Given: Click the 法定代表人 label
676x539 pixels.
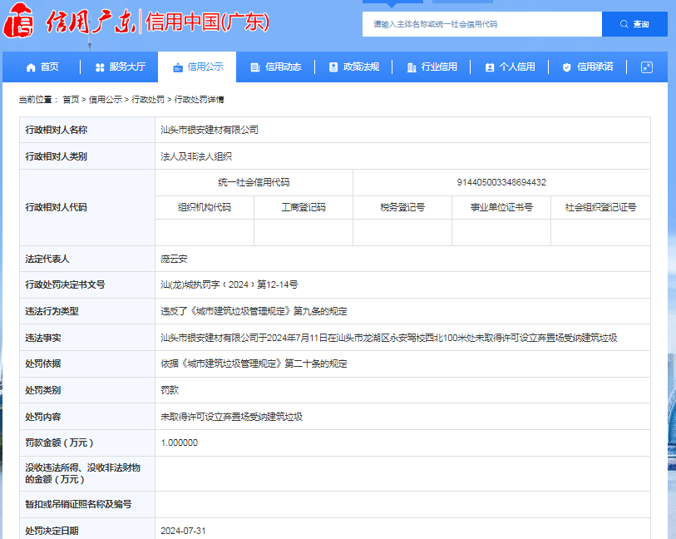Looking at the screenshot, I should [x=47, y=259].
